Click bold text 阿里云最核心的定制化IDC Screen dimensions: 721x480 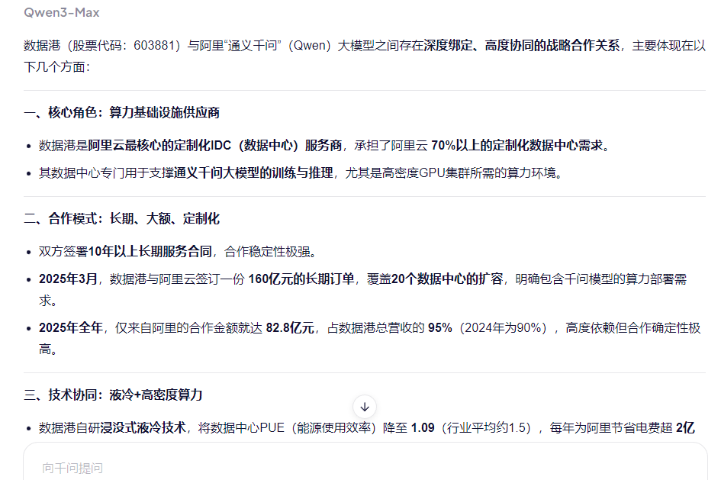[159, 146]
